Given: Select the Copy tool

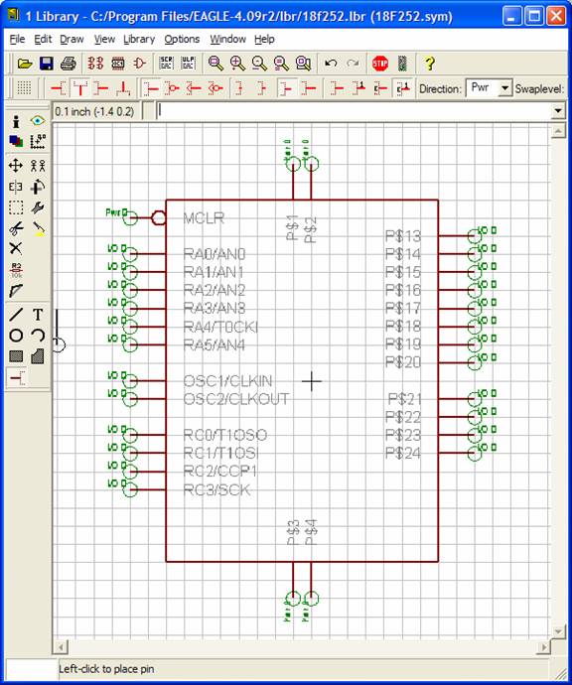Looking at the screenshot, I should pos(38,166).
